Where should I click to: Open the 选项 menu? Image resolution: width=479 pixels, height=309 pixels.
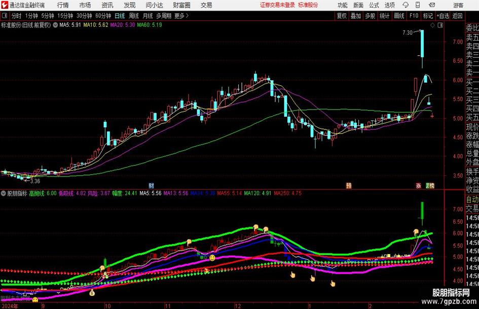click(390, 5)
